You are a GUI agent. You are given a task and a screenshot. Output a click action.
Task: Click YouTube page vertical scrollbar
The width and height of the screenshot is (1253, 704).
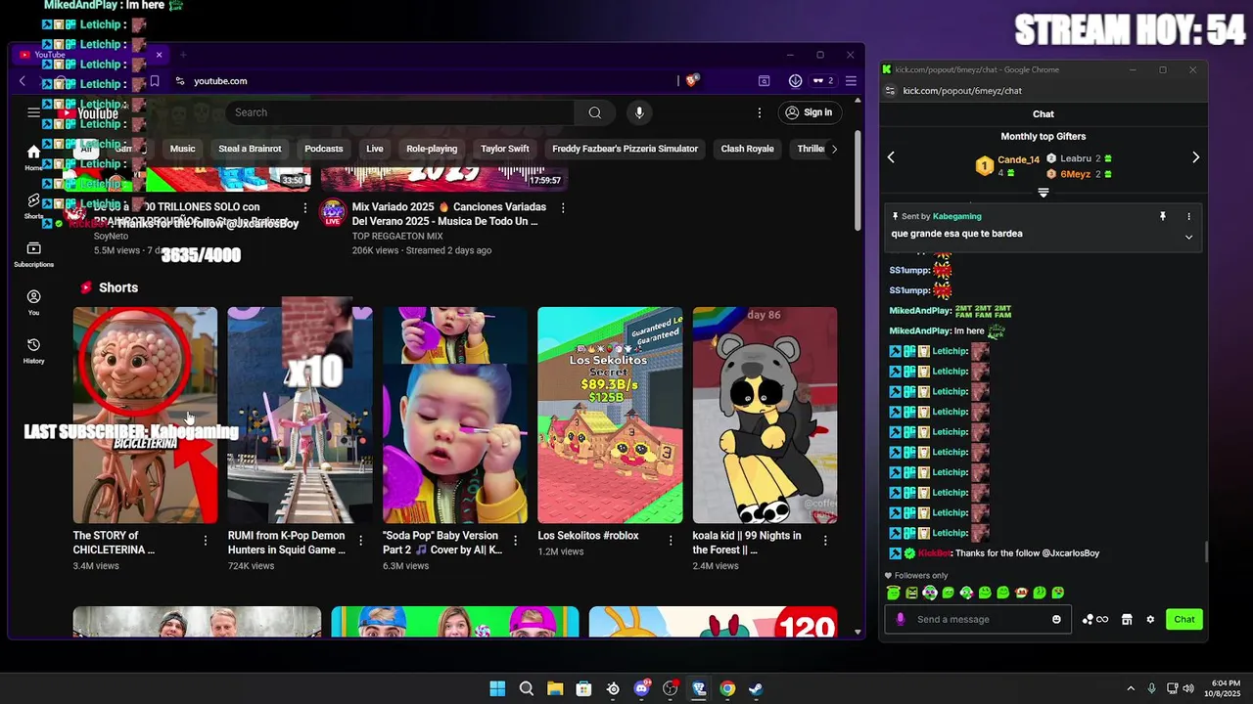tap(859, 181)
